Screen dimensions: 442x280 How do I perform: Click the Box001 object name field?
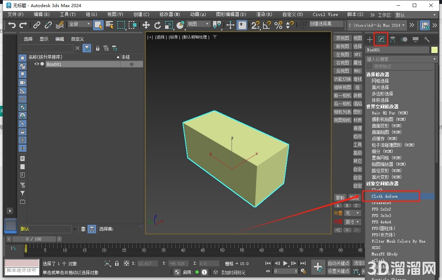click(x=397, y=50)
